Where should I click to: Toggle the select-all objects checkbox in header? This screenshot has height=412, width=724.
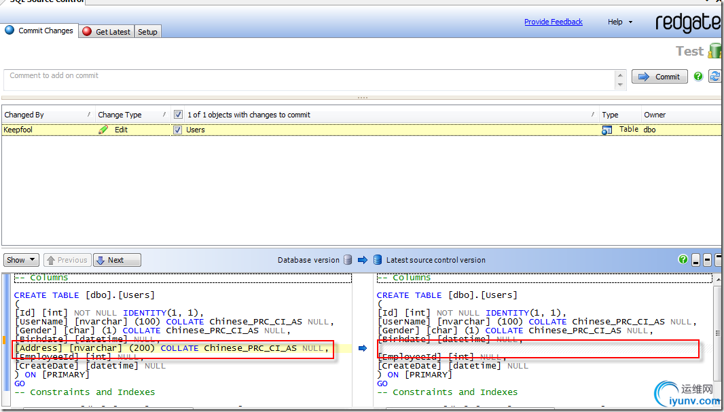pos(178,115)
